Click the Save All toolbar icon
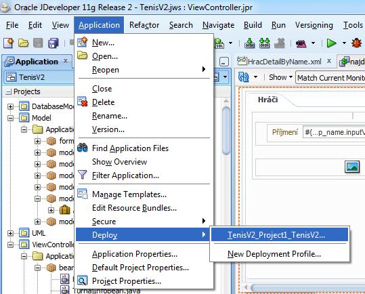This screenshot has height=294, width=365. click(53, 43)
